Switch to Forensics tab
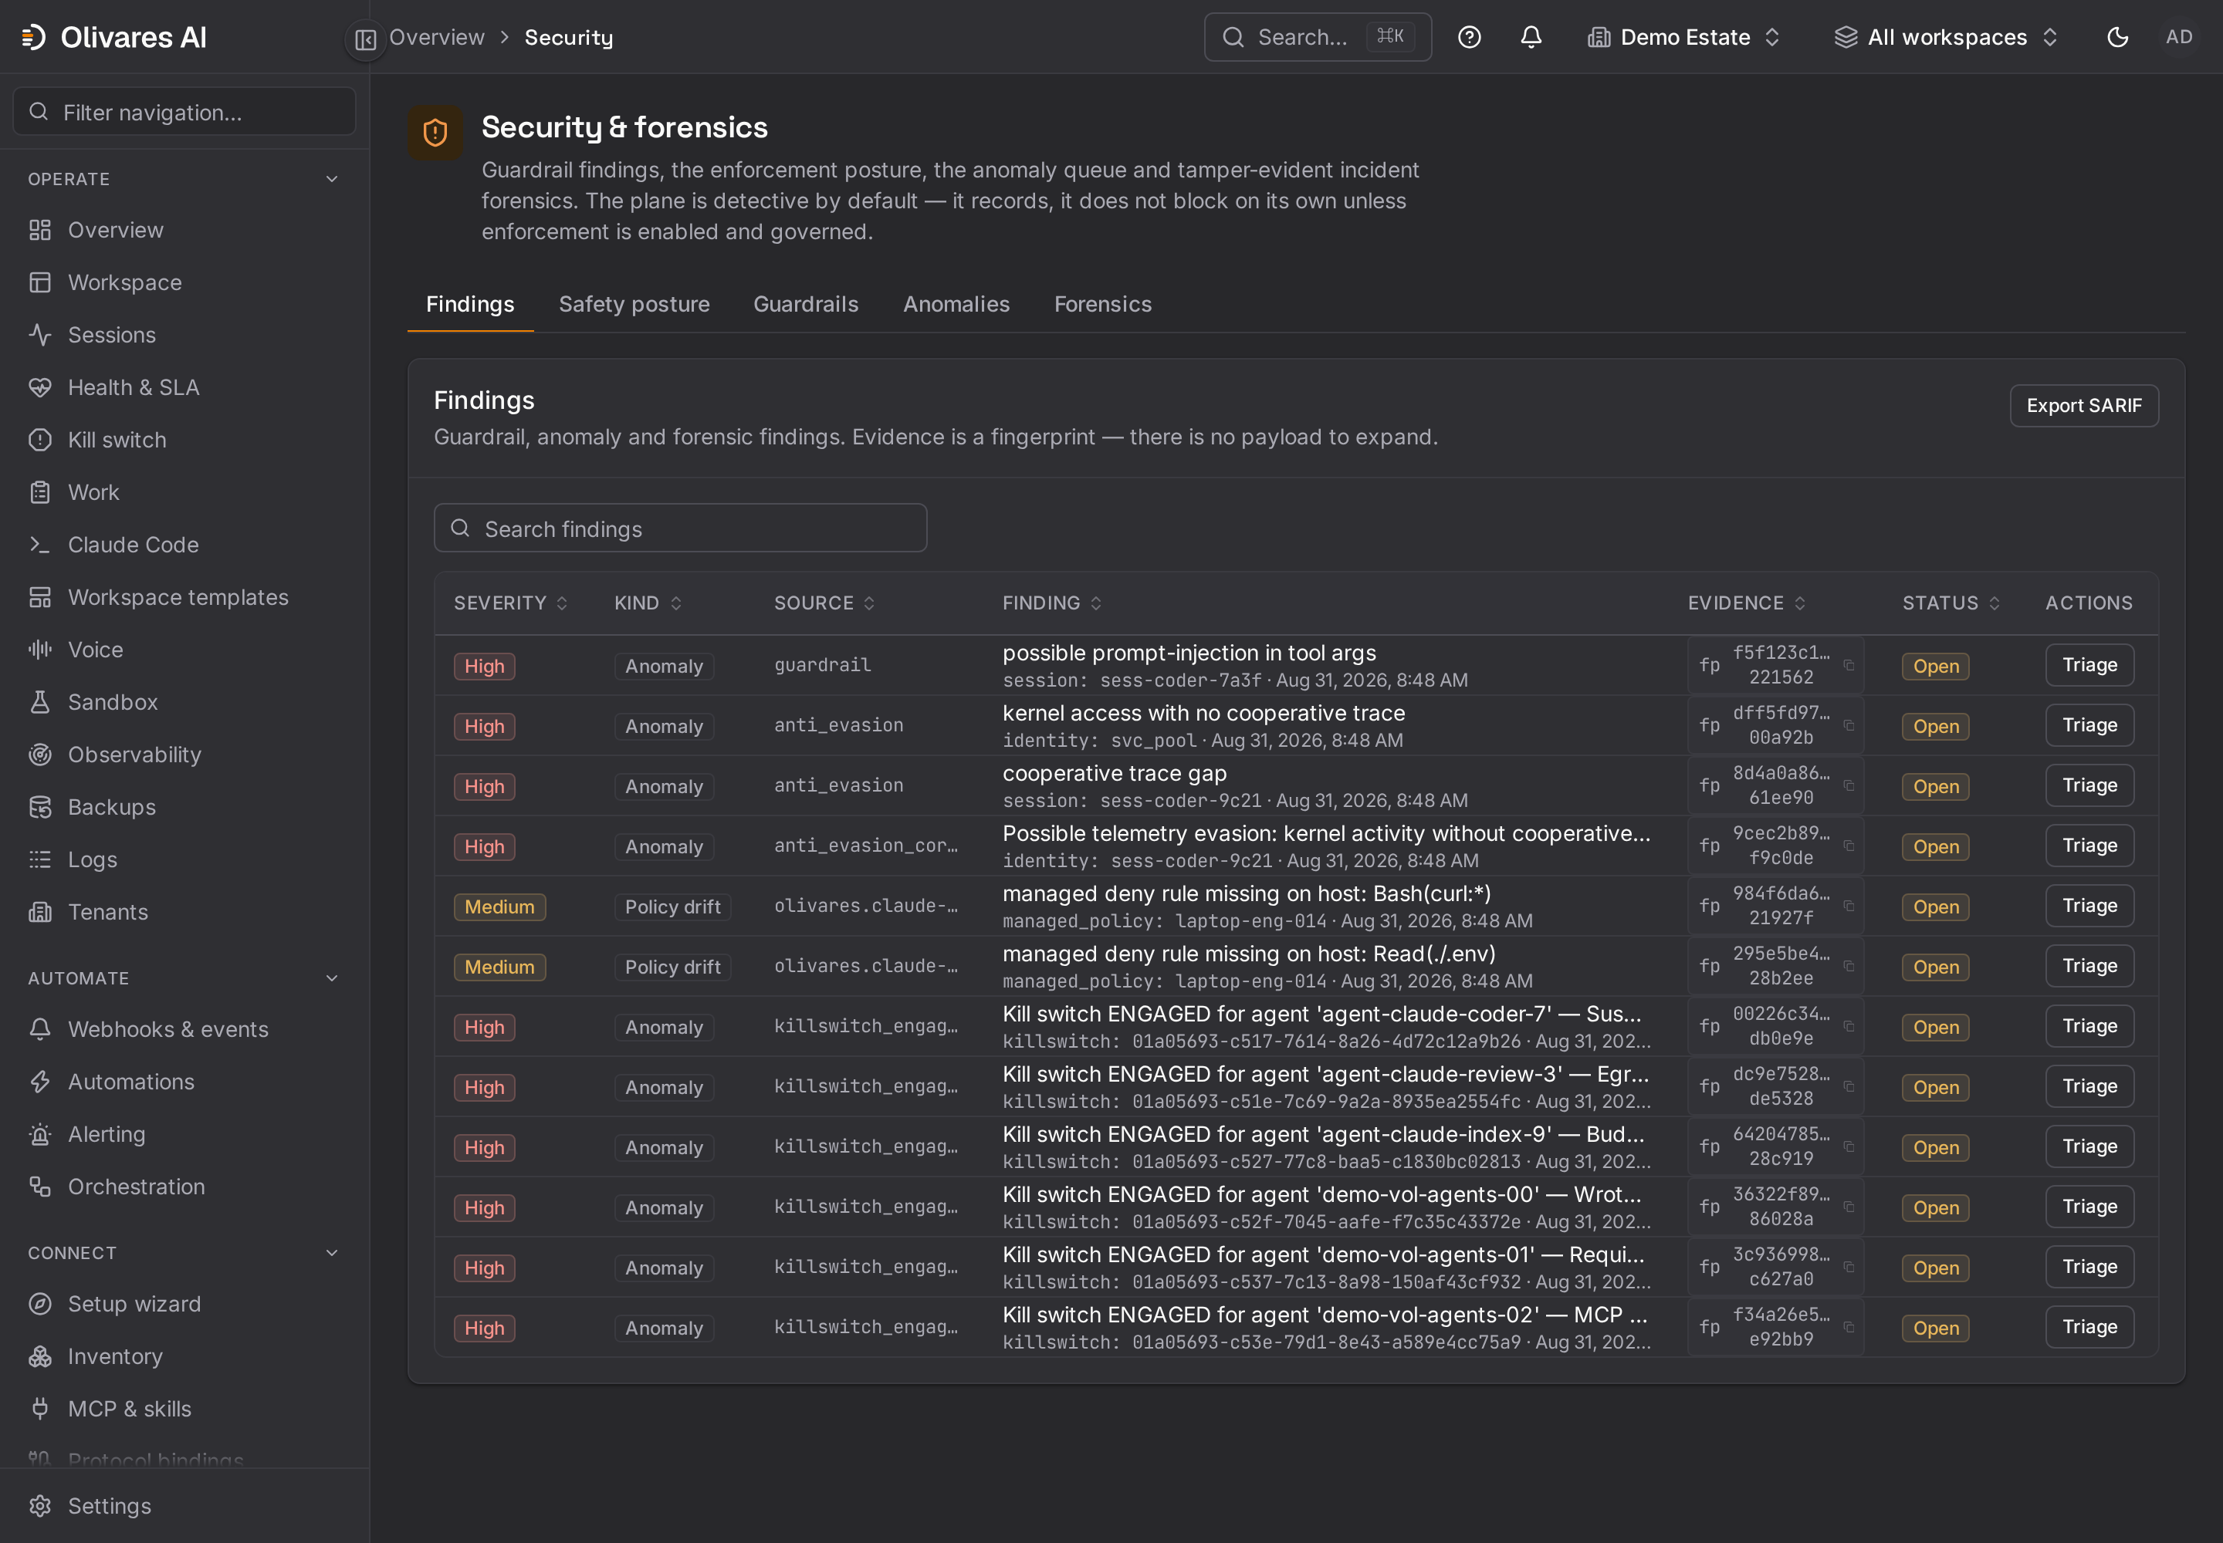 (1103, 305)
